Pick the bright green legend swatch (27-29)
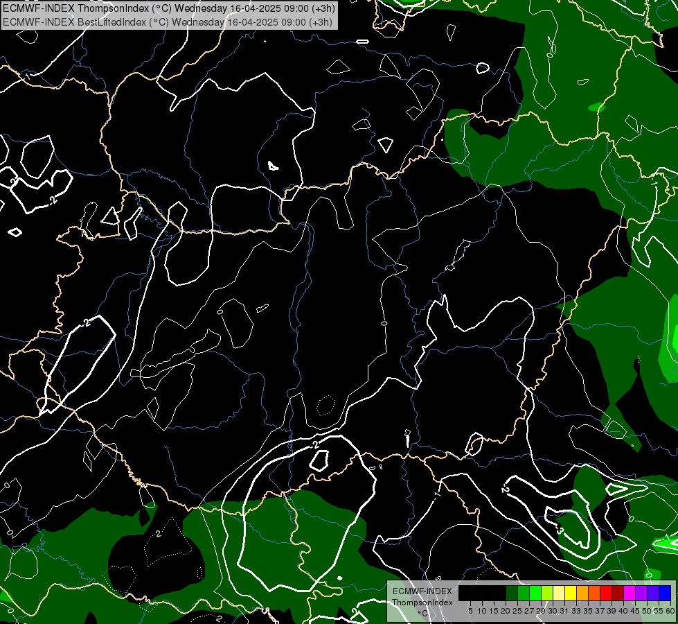678x624 pixels. point(535,593)
